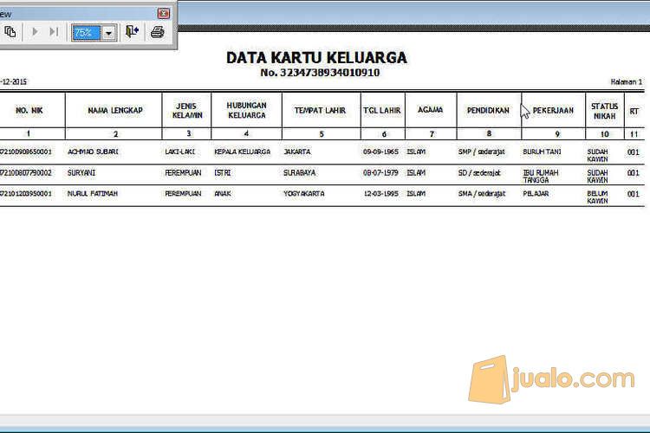This screenshot has width=650, height=433.
Task: Click the DATA KARTU KELUARGA title
Action: pyautogui.click(x=316, y=58)
